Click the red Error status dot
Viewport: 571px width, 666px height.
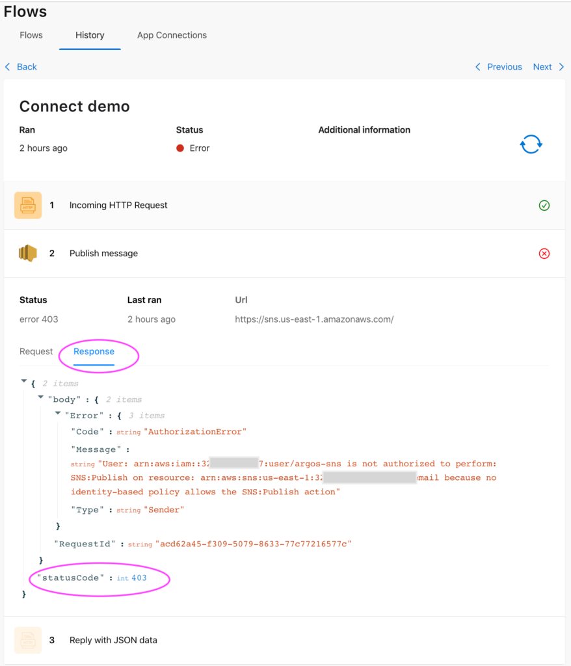pos(180,148)
